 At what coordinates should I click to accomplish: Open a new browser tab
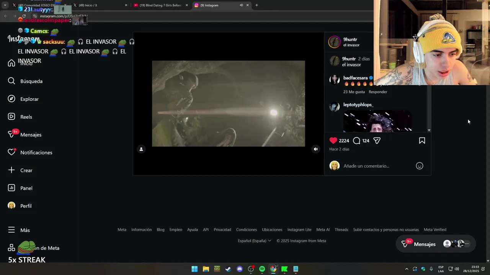(x=256, y=5)
